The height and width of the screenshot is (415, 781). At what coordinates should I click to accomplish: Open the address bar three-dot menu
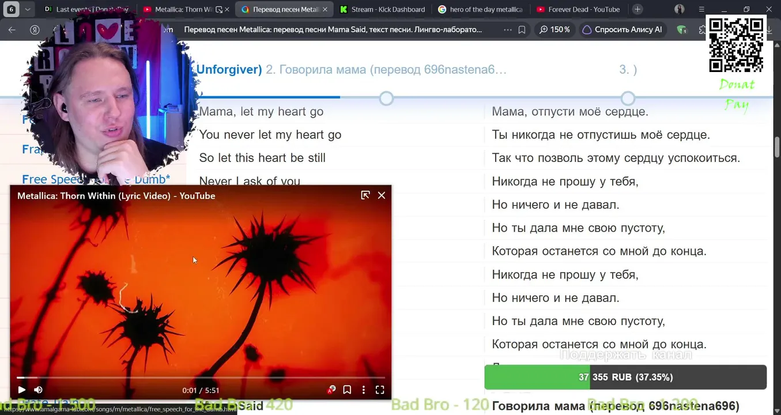pyautogui.click(x=507, y=29)
